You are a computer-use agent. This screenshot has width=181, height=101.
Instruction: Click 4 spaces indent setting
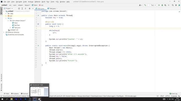point(174,96)
